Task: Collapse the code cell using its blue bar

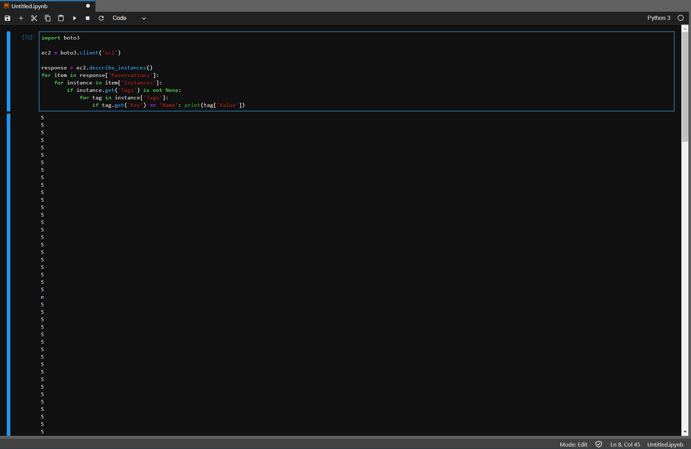Action: point(9,71)
